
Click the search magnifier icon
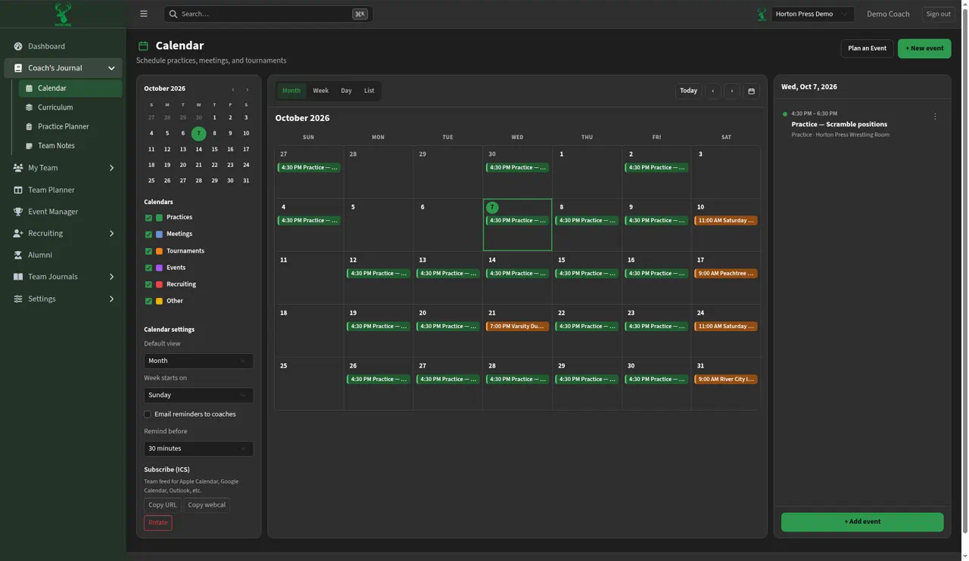point(173,14)
